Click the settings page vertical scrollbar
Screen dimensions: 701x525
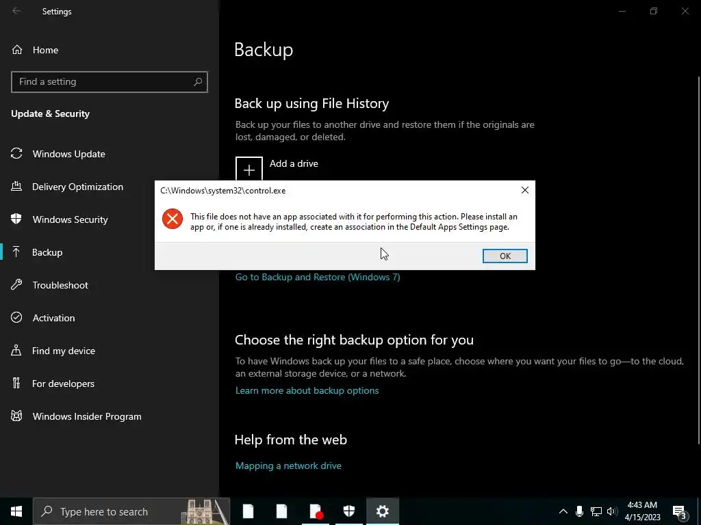tap(699, 259)
